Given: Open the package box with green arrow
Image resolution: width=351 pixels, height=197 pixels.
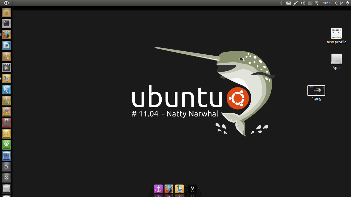Looking at the screenshot, I should [6, 101].
